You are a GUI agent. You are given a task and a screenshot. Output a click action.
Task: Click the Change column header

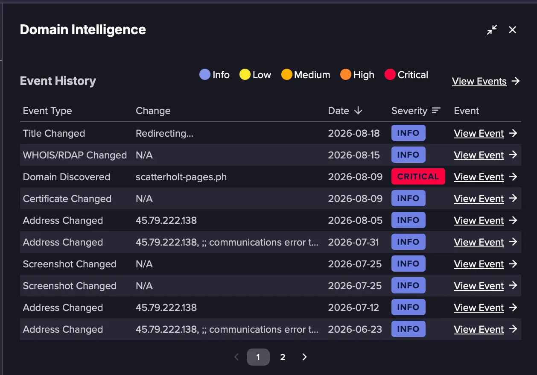click(153, 111)
